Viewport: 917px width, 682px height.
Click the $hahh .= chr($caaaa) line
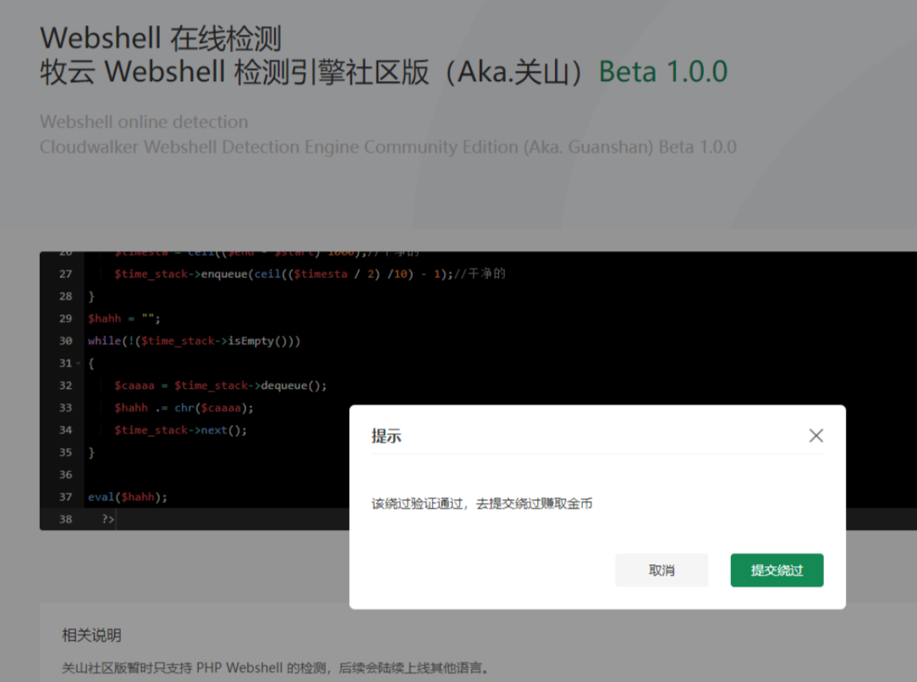pos(184,408)
